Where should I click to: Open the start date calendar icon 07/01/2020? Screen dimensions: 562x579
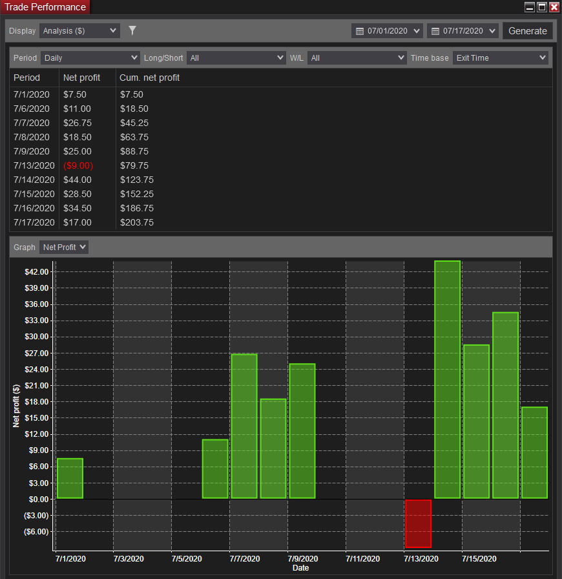coord(360,31)
